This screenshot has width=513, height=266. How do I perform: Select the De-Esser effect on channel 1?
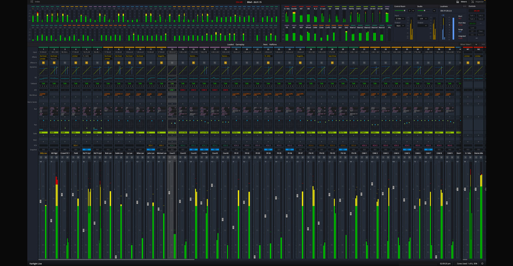point(43,56)
